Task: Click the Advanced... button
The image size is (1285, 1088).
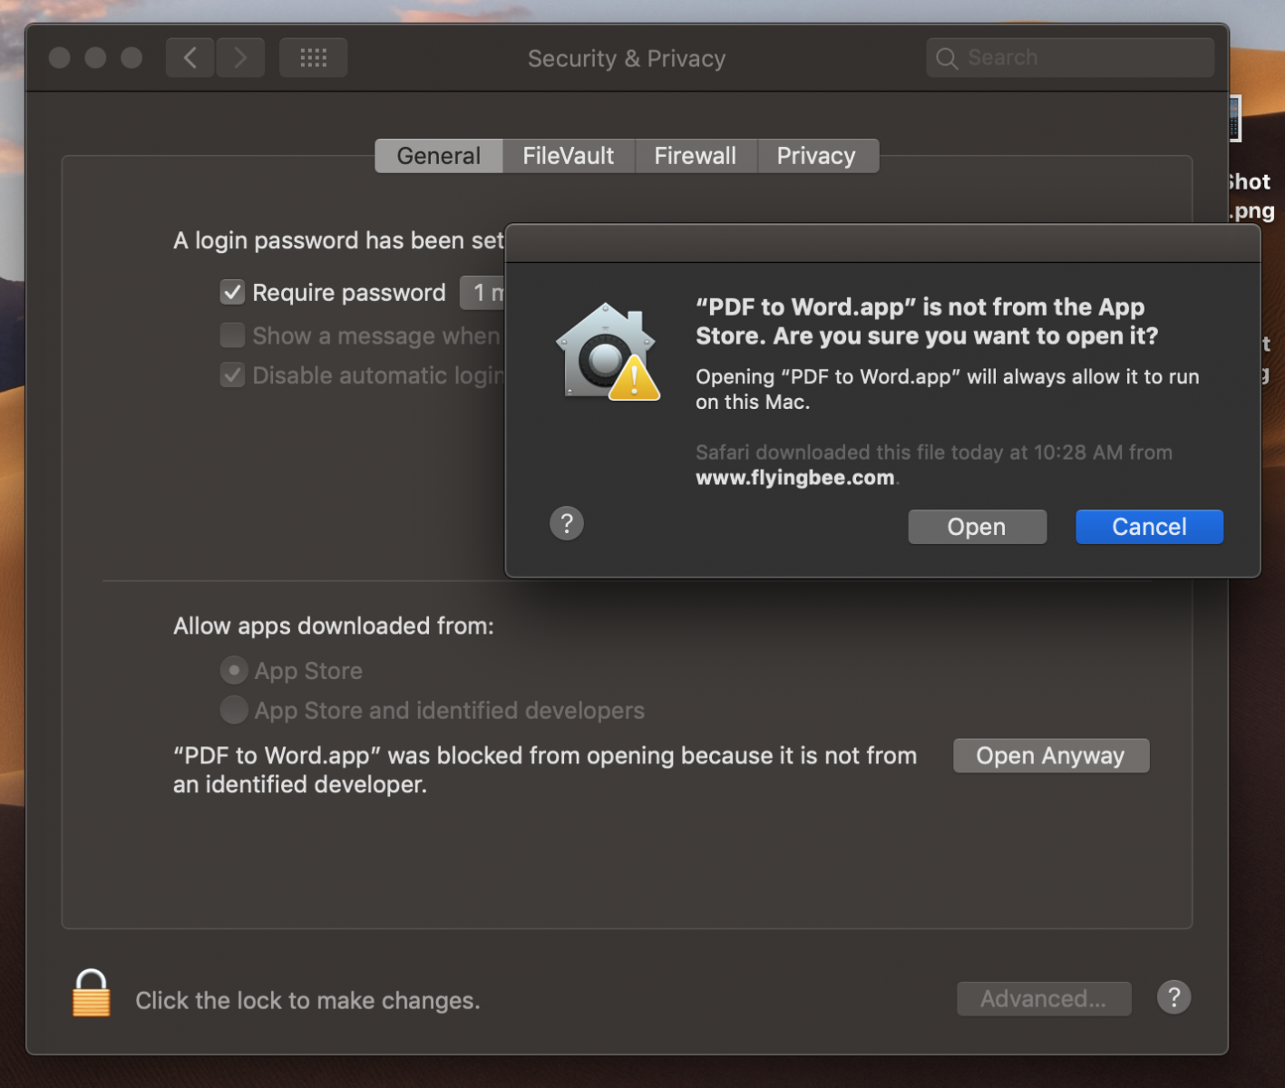Action: pos(1044,999)
